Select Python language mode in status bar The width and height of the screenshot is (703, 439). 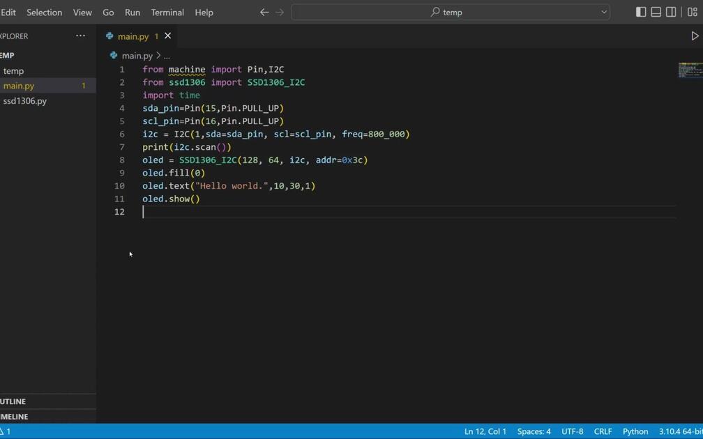635,431
